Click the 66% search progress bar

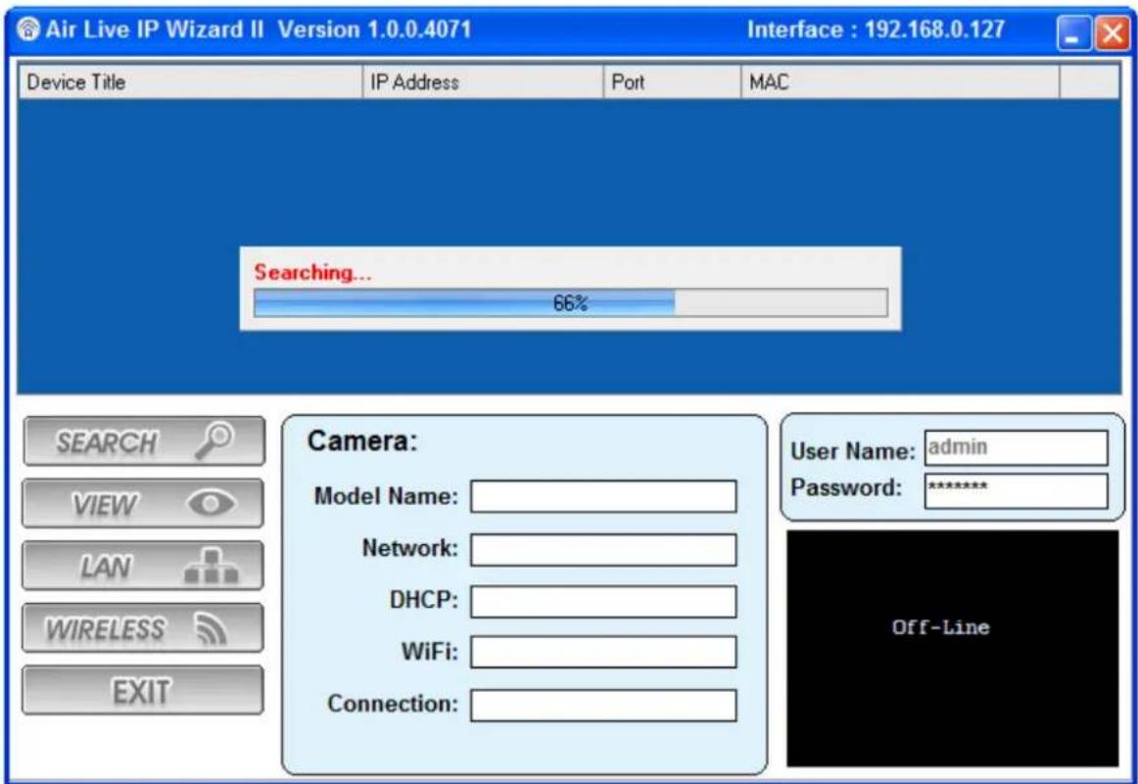coord(570,303)
